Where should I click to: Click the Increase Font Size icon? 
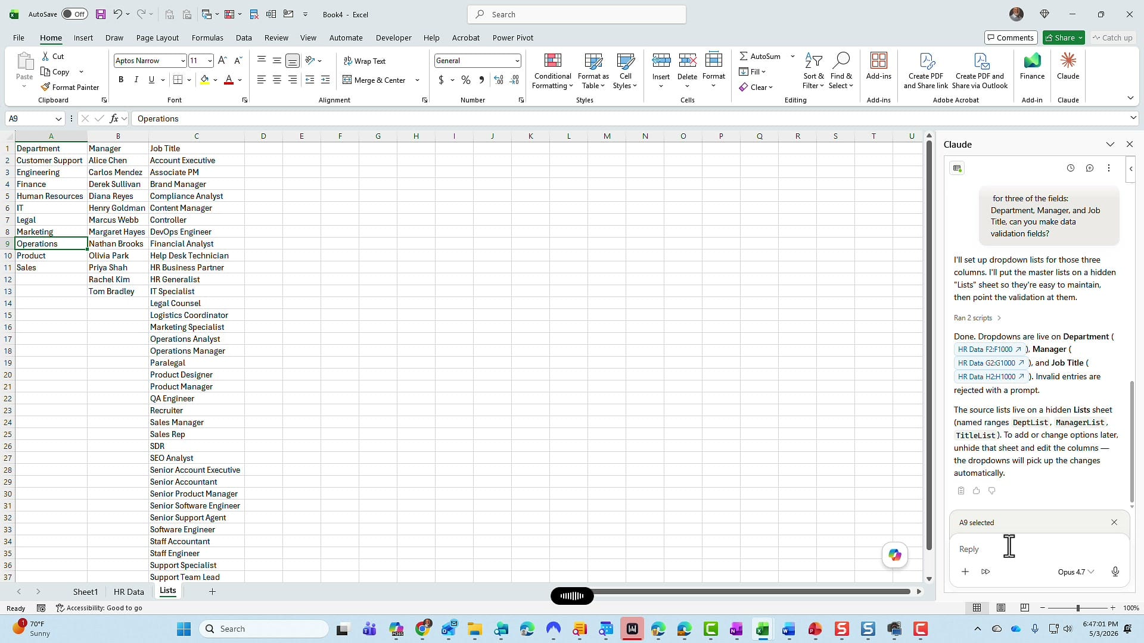[x=222, y=60]
